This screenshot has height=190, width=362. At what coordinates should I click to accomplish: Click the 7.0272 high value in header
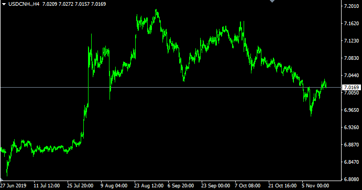coord(66,4)
